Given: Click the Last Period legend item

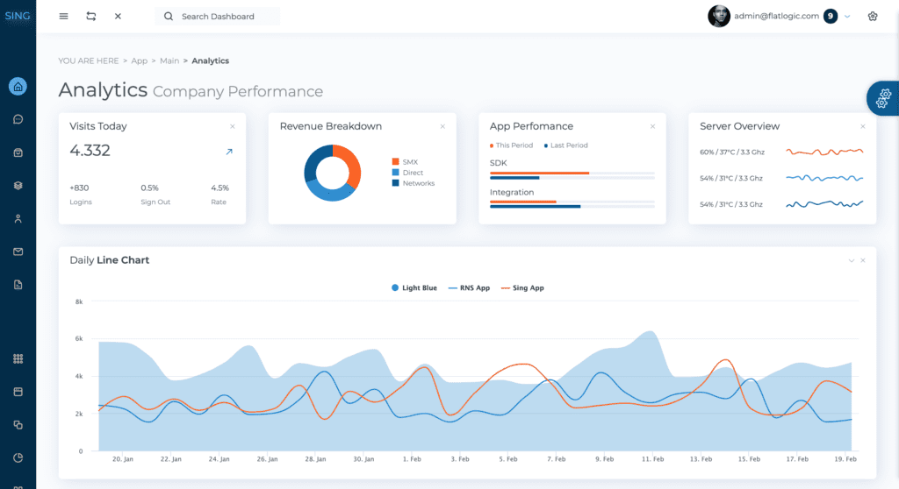Looking at the screenshot, I should coord(566,145).
